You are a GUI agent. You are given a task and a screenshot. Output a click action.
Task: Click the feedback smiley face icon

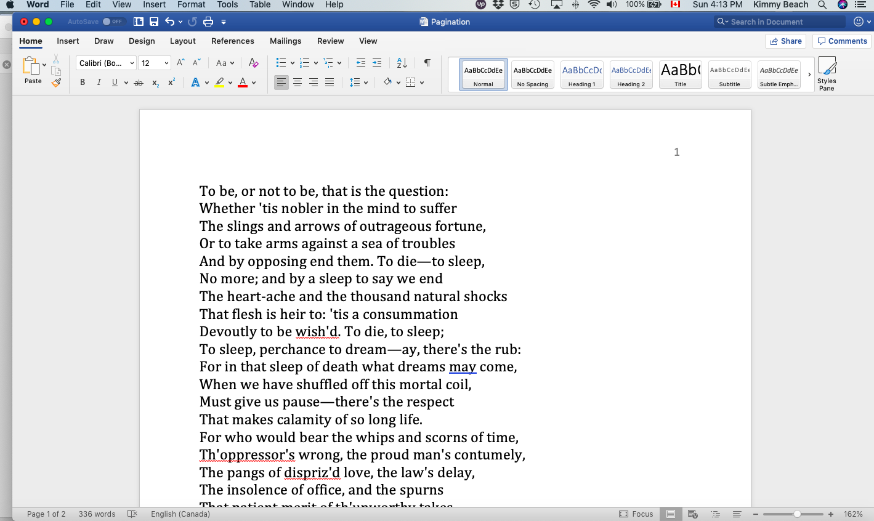pos(859,22)
